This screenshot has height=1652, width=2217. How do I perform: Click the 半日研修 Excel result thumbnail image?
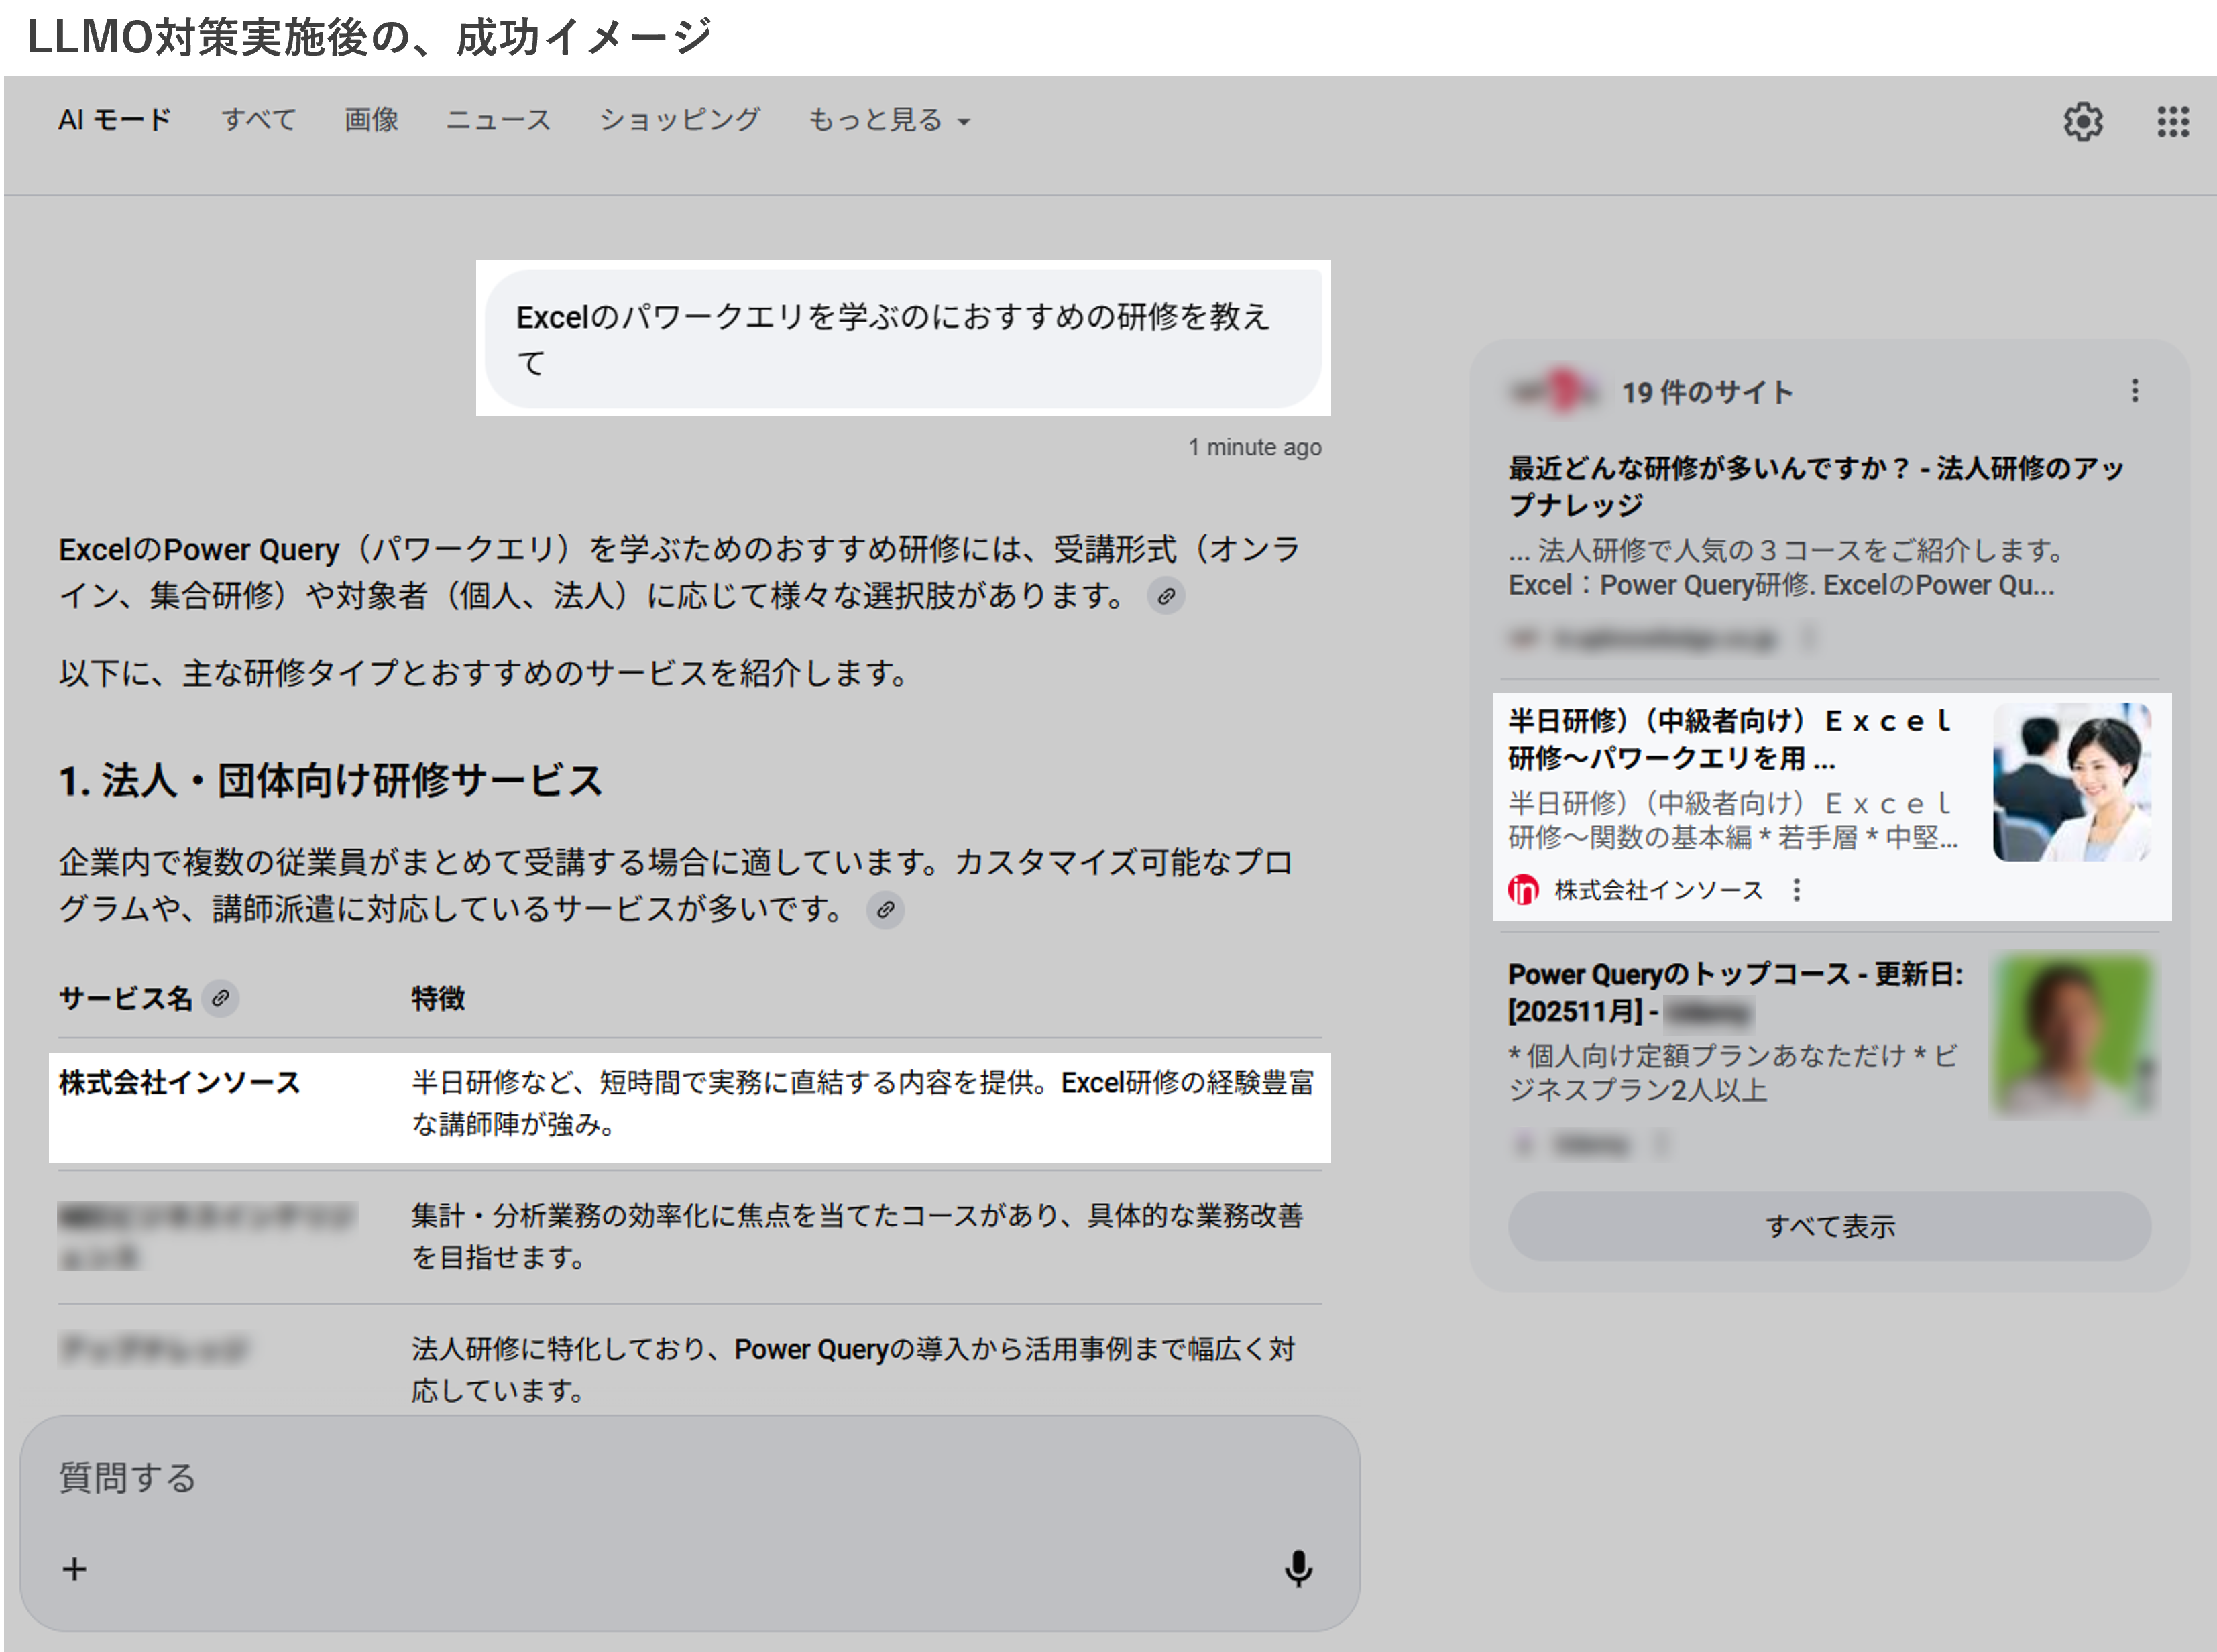pyautogui.click(x=2071, y=782)
